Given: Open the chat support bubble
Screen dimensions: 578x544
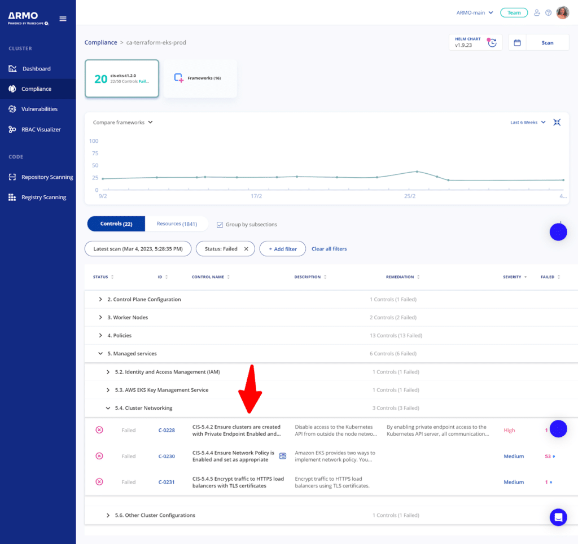Looking at the screenshot, I should tap(558, 517).
